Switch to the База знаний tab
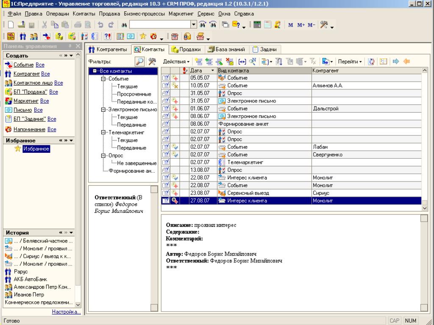Screen dimensions: 434x325 point(227,50)
